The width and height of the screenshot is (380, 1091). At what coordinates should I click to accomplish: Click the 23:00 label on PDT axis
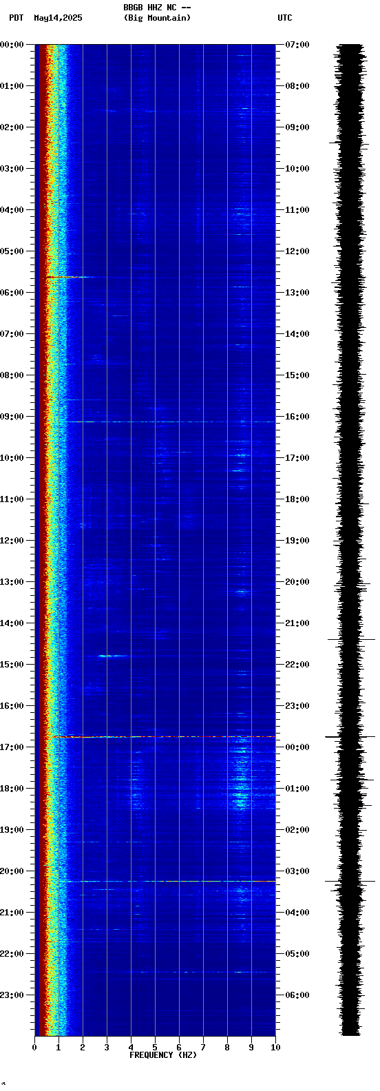12,995
